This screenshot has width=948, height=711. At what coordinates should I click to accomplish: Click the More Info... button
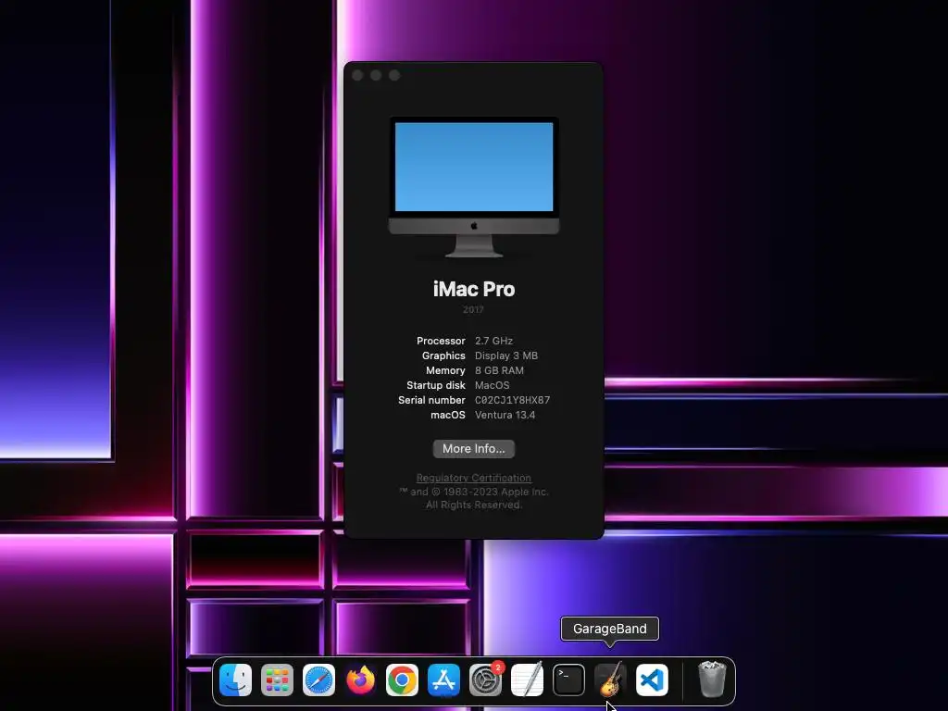(473, 449)
